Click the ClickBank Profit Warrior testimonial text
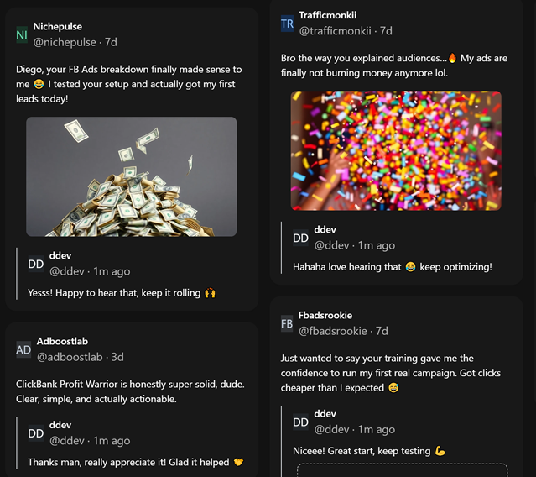Viewport: 536px width, 477px height. (130, 391)
